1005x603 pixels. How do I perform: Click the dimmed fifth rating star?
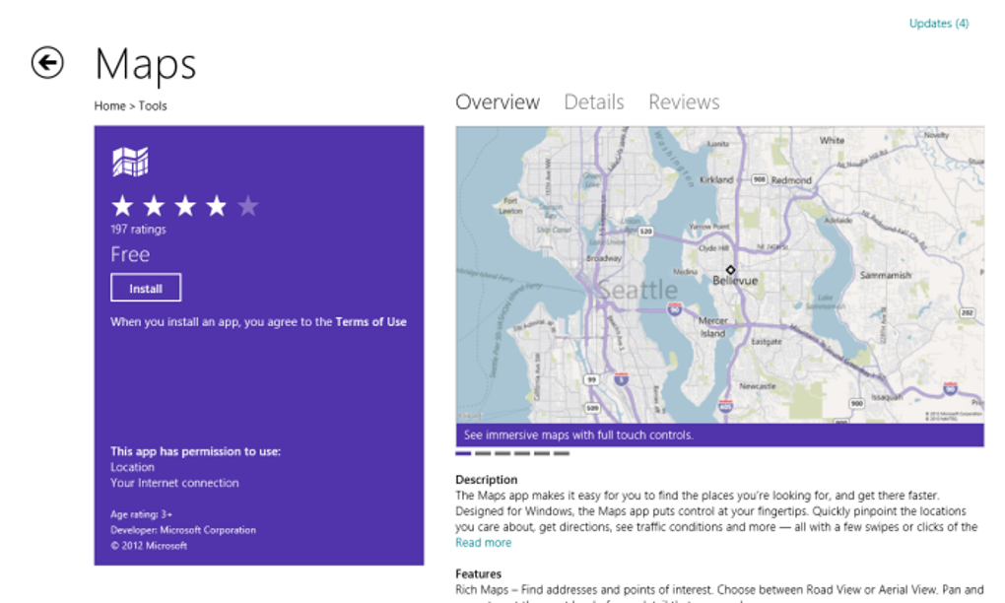point(248,206)
